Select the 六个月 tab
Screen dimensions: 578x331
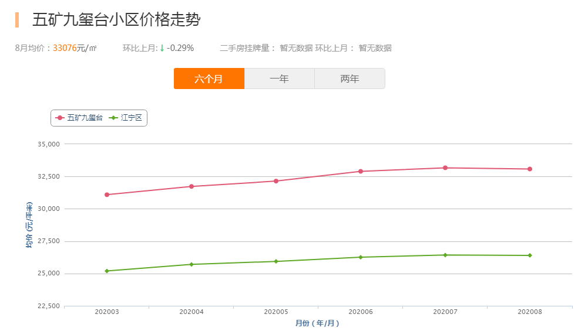(x=209, y=79)
